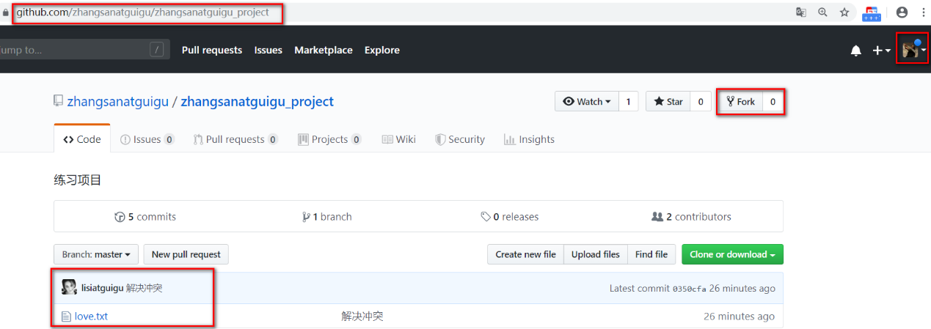The width and height of the screenshot is (931, 329).
Task: Open the Chrome profile icon
Action: 902,12
